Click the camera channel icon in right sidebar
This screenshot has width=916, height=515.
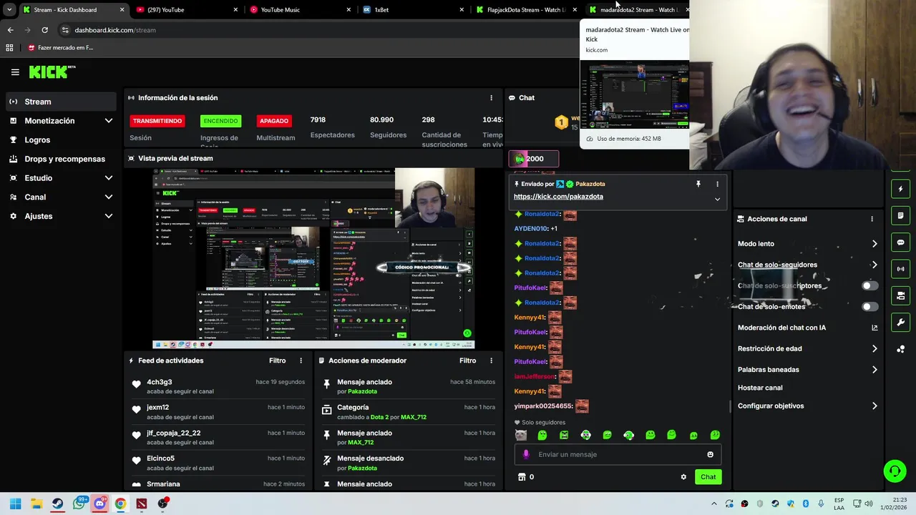click(900, 295)
